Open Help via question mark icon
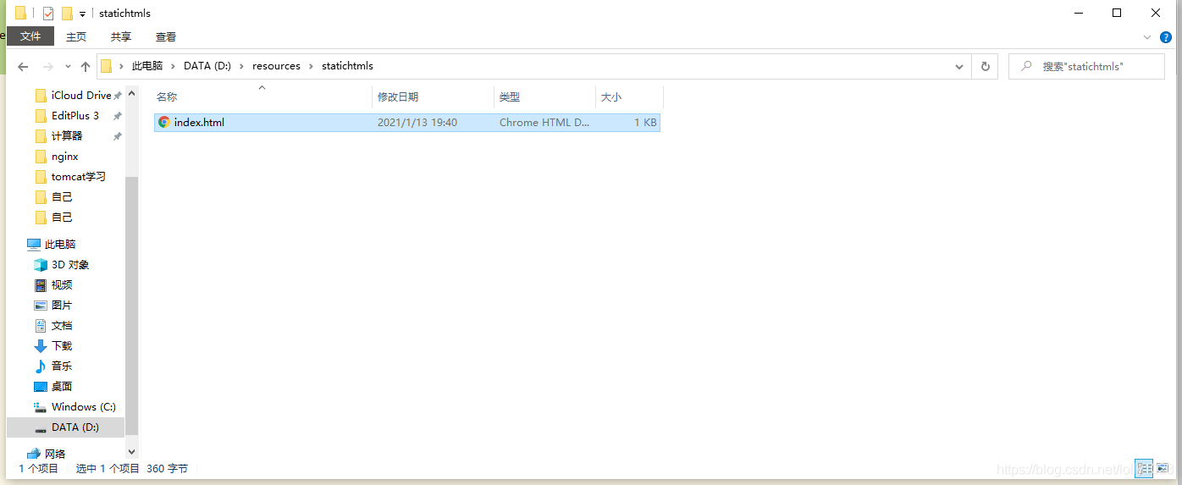1182x485 pixels. pyautogui.click(x=1166, y=37)
